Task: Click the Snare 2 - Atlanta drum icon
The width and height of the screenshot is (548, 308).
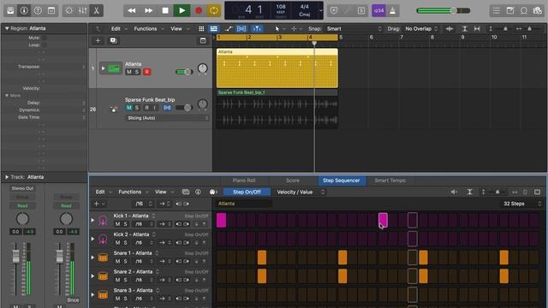Action: point(103,276)
